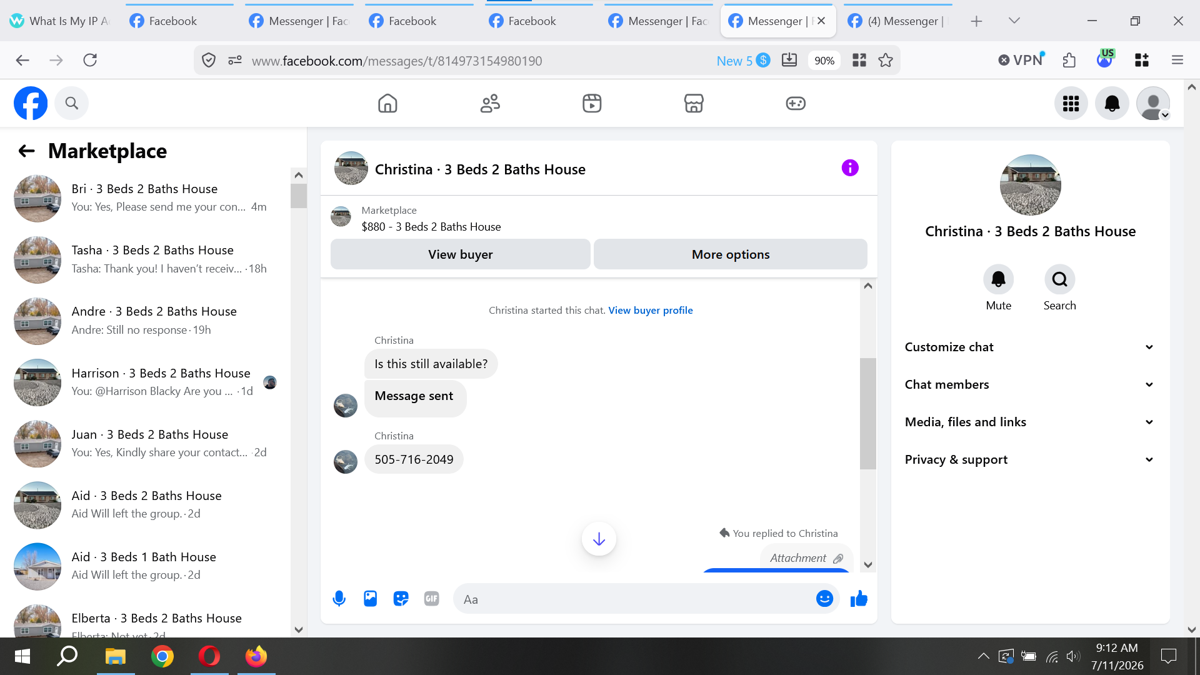Go back from Marketplace chats list
Screen dimensions: 1200x675
pos(26,151)
